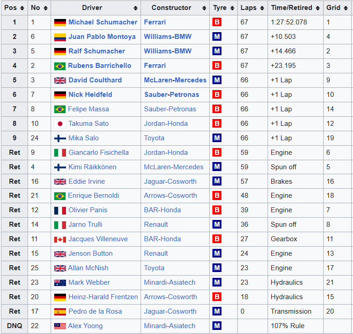Open Eddie Irvine driver link
This screenshot has height=334, width=353.
[x=87, y=181]
